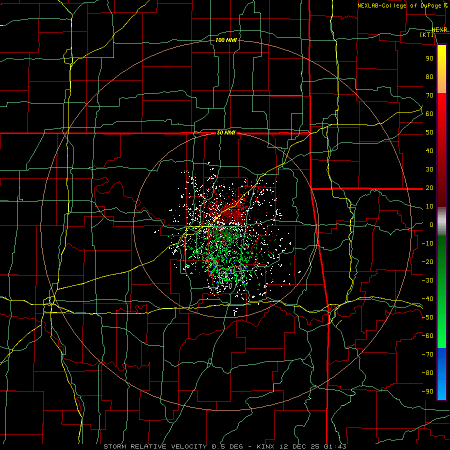This screenshot has width=450, height=450.
Task: Select the 70 value on the velocity scale
Action: 429,95
